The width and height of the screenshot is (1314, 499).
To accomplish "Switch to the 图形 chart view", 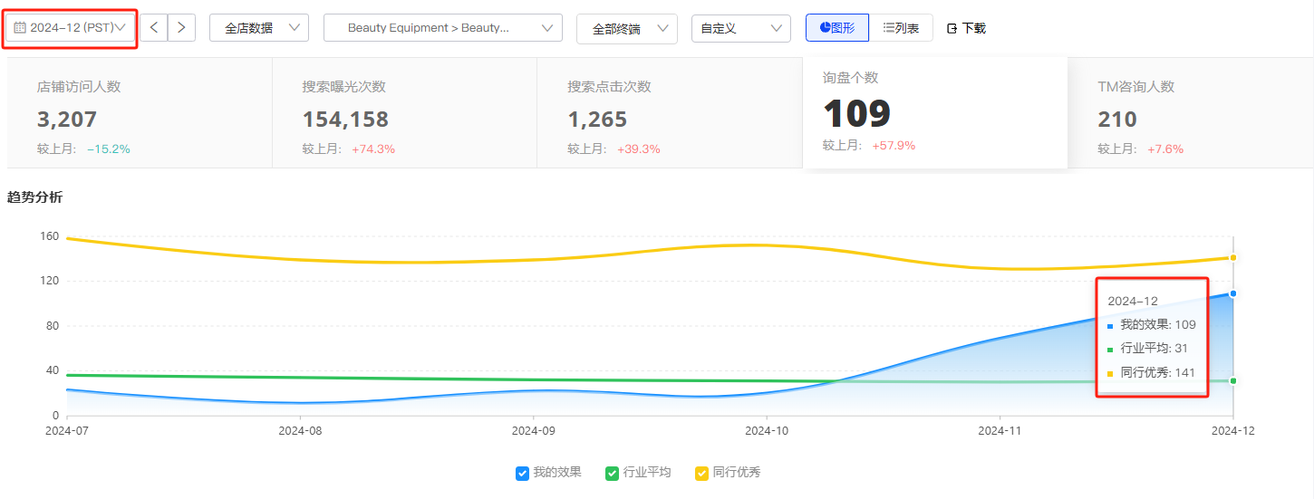I will 837,28.
